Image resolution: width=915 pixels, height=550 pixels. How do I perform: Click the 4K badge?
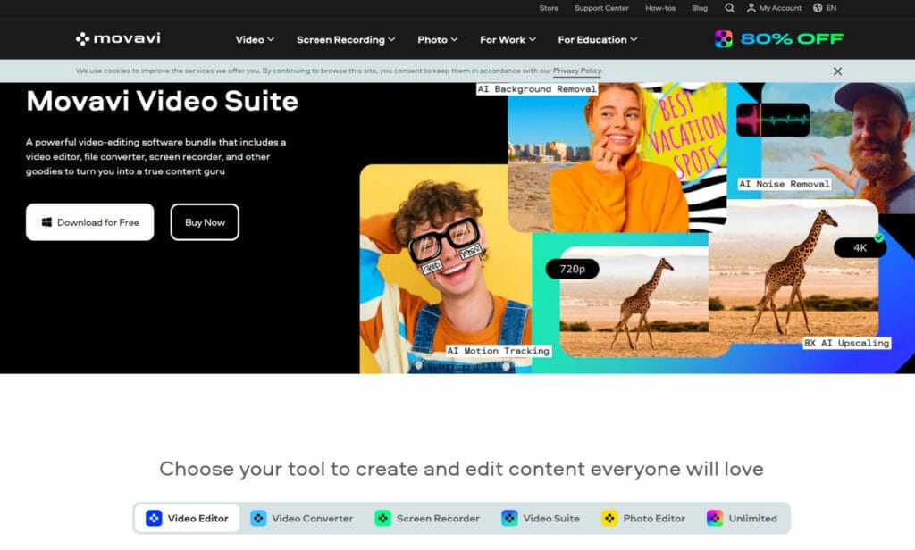click(860, 248)
